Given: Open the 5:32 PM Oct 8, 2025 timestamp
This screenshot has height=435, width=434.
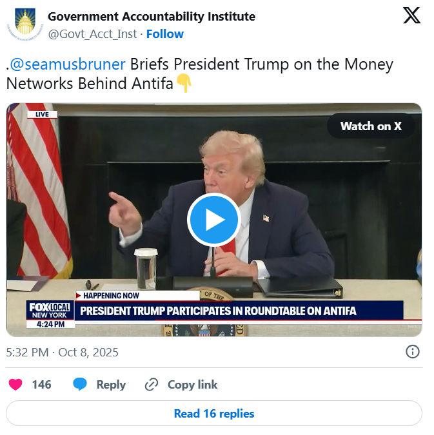Looking at the screenshot, I should click(x=62, y=353).
